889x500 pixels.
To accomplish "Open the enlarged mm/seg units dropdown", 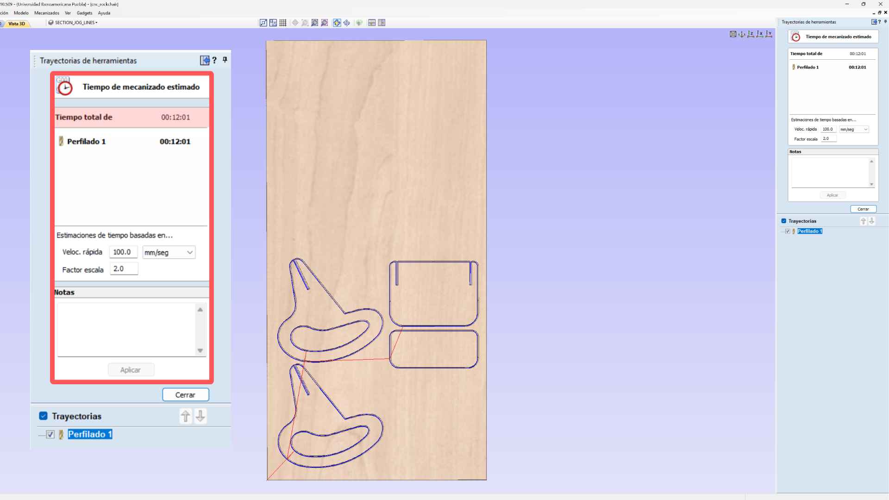I will [x=169, y=252].
